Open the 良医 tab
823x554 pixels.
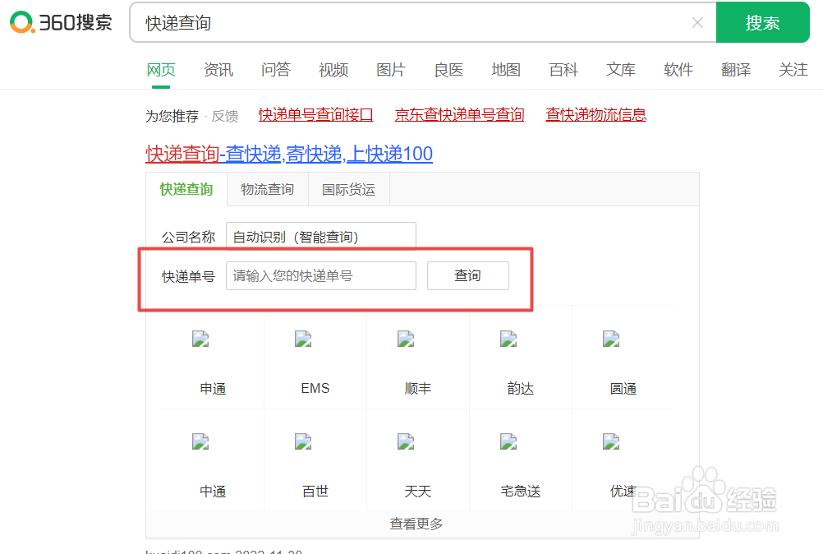pyautogui.click(x=448, y=69)
